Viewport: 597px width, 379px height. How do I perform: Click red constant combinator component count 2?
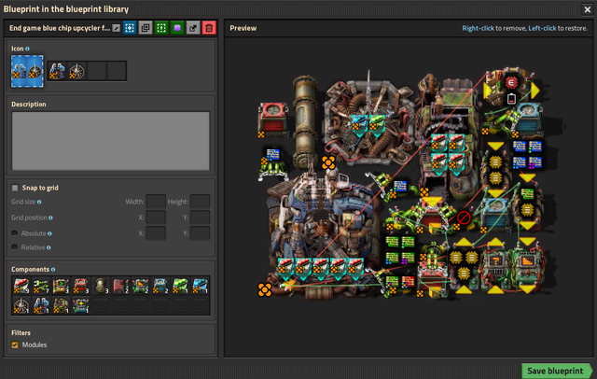(x=120, y=286)
